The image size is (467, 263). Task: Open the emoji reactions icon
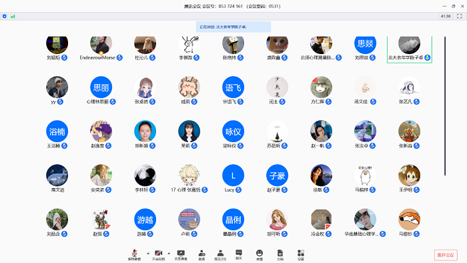click(x=260, y=255)
